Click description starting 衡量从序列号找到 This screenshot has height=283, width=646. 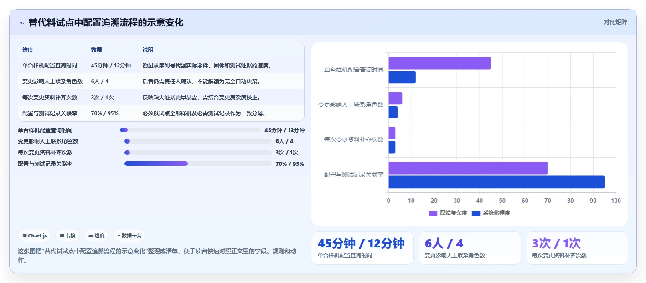pos(207,66)
